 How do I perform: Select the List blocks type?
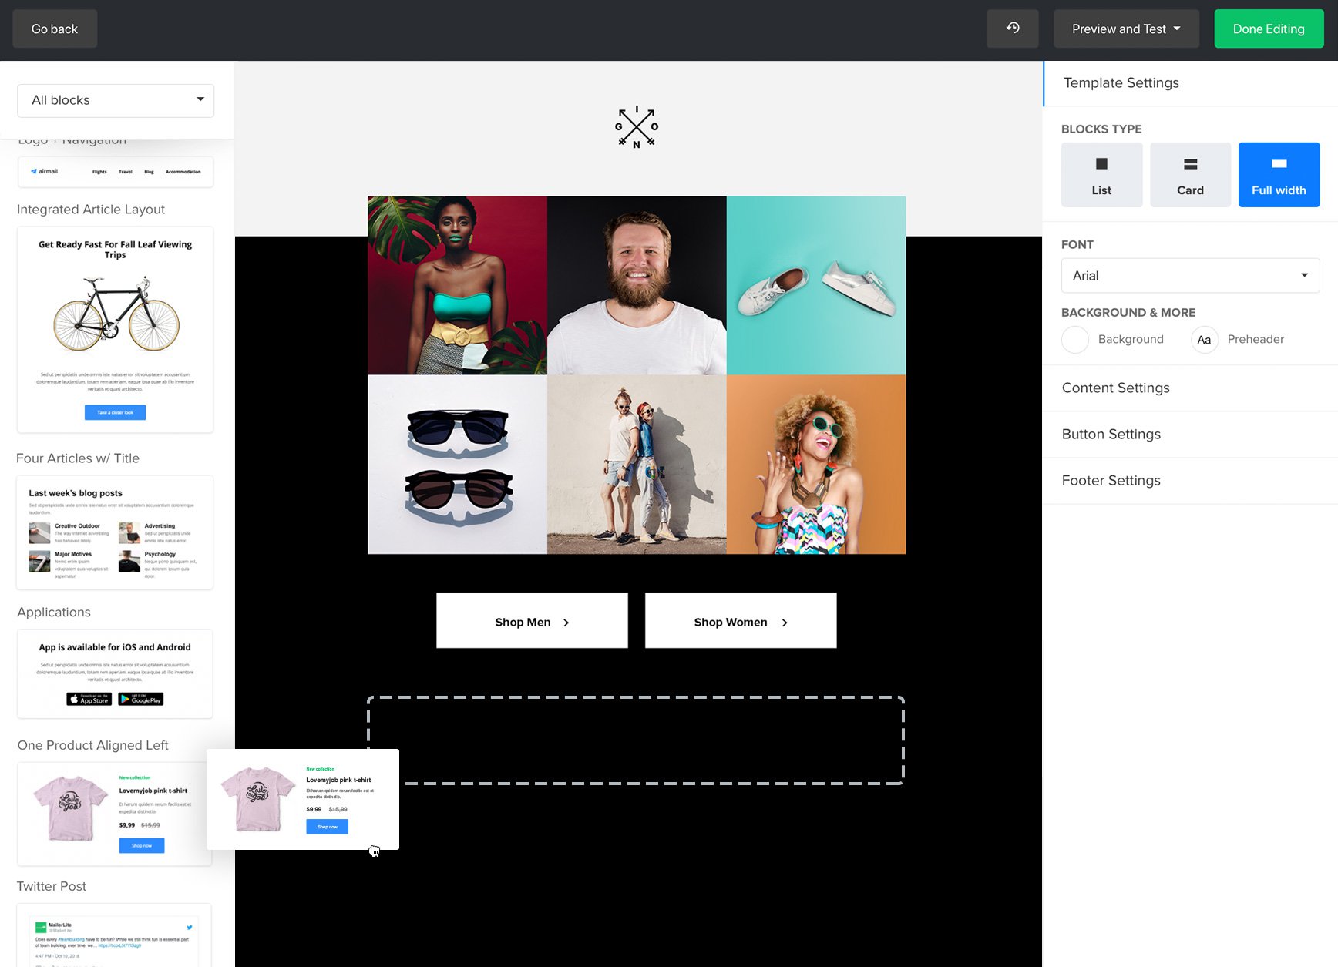click(x=1101, y=175)
